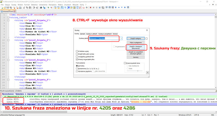
Task: Click the Undo toolbar icon
Action: [34, 8]
